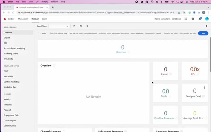
Task: Open the Paid Media view
Action: click(8, 76)
